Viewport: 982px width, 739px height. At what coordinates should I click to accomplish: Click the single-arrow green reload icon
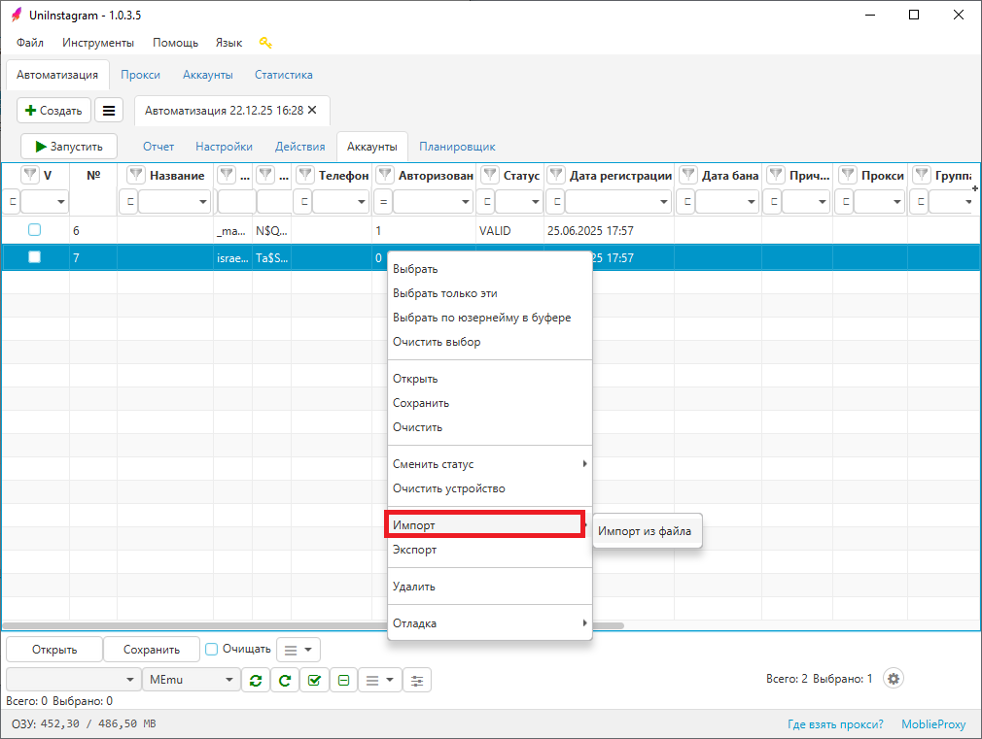click(x=284, y=680)
